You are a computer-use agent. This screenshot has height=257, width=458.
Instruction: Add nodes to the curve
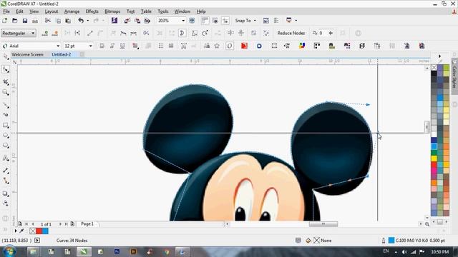(44, 34)
